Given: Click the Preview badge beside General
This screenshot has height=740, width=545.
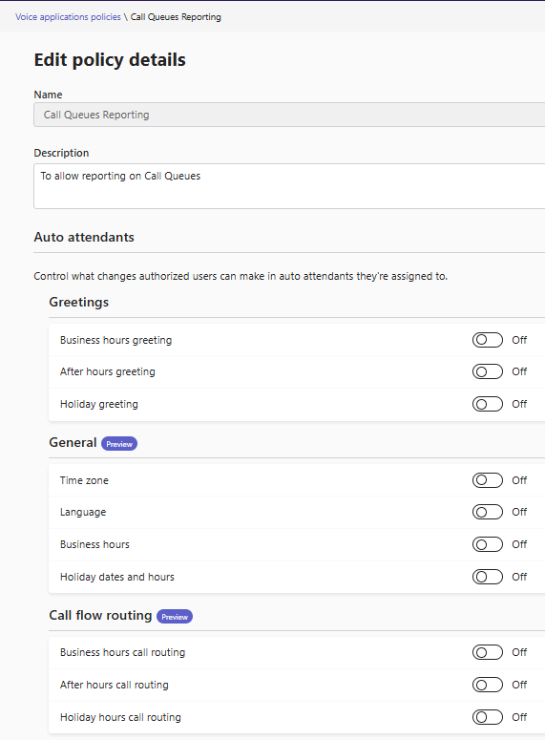Looking at the screenshot, I should pyautogui.click(x=119, y=444).
